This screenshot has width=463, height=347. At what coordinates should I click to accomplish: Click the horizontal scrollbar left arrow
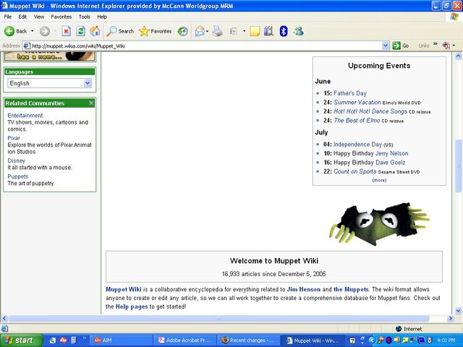point(4,318)
